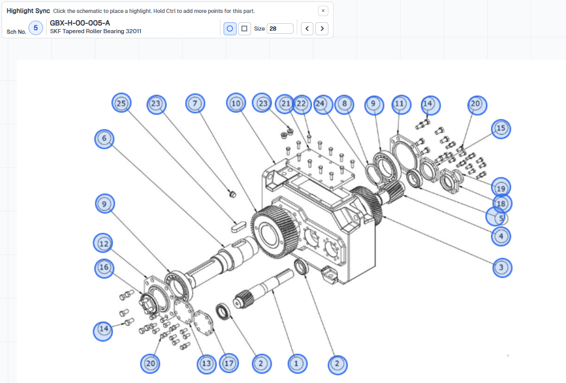Click callout number 25 on the schematic
This screenshot has height=383, width=566.
pos(121,103)
